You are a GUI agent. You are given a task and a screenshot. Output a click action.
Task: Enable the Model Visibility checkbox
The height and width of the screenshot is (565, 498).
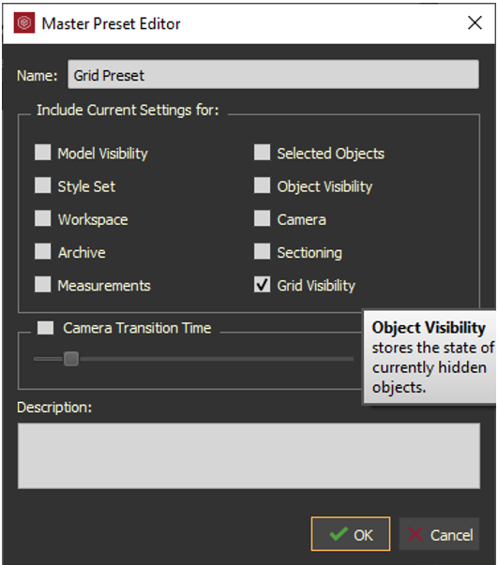[x=42, y=152]
